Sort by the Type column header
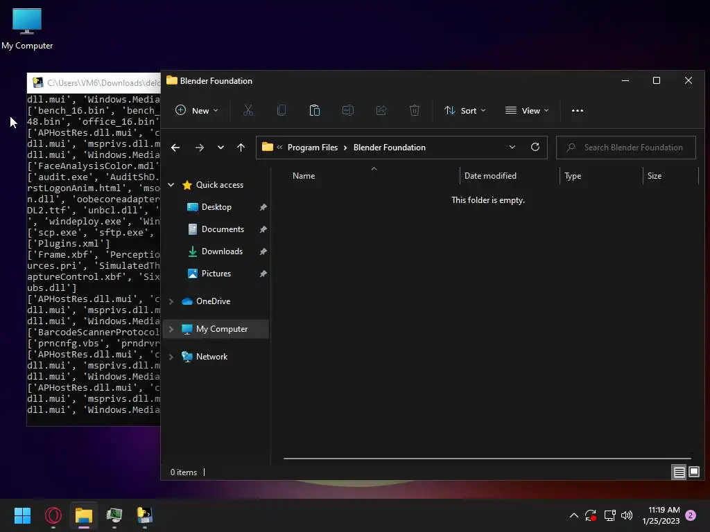 [573, 175]
